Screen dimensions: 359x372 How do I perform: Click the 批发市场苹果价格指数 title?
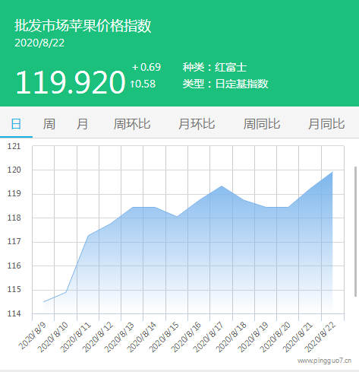[x=83, y=26]
